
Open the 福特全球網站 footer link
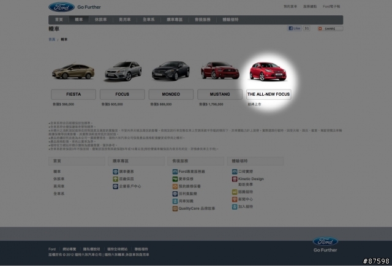coord(117,249)
